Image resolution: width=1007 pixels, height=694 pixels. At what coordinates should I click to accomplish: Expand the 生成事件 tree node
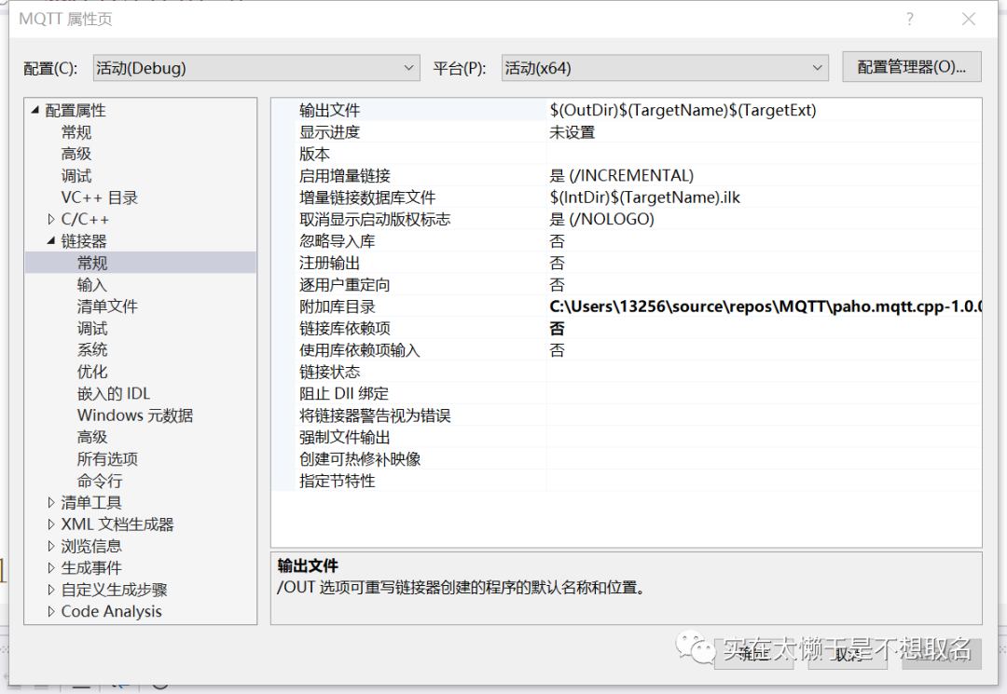[x=51, y=568]
